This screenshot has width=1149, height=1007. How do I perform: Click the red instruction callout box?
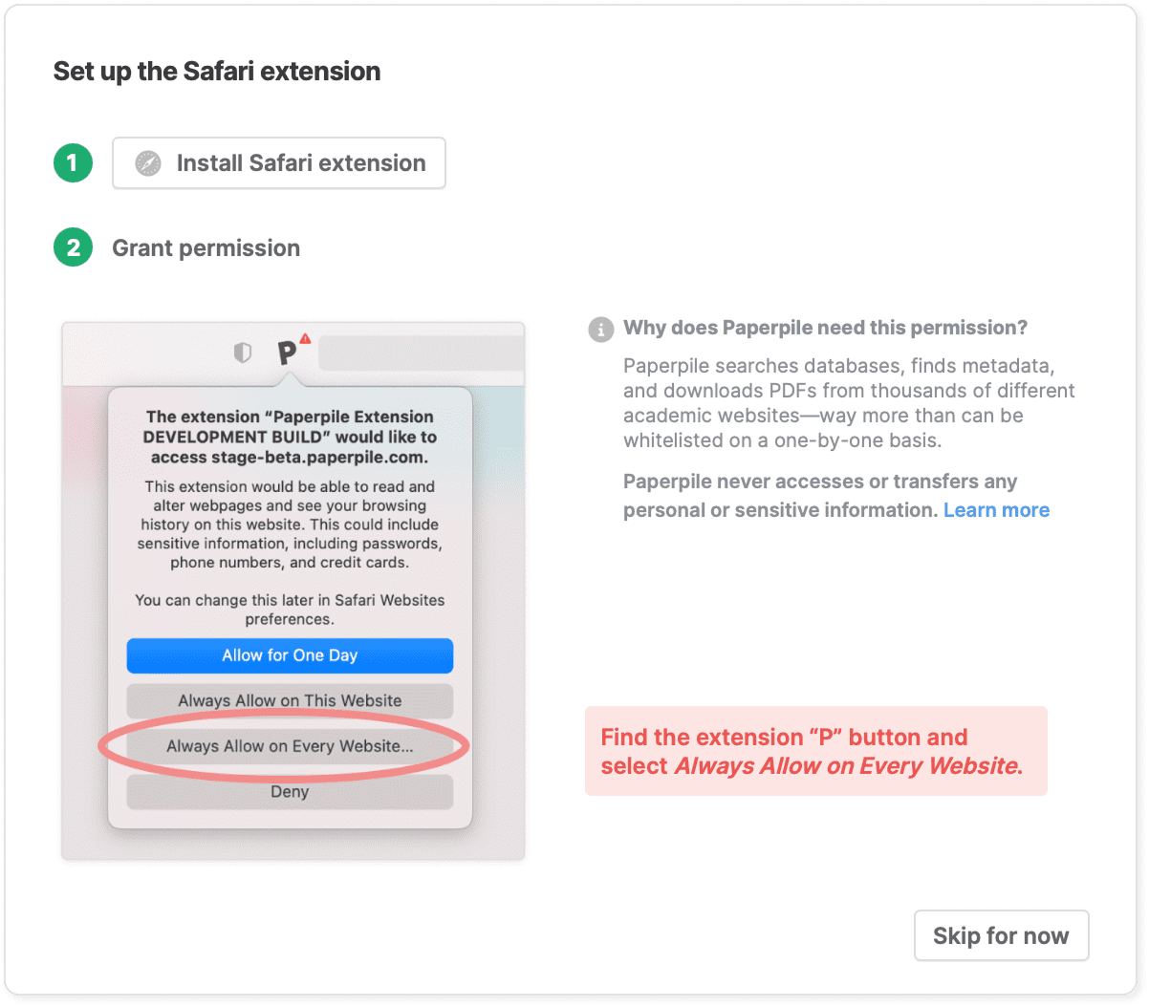(816, 751)
